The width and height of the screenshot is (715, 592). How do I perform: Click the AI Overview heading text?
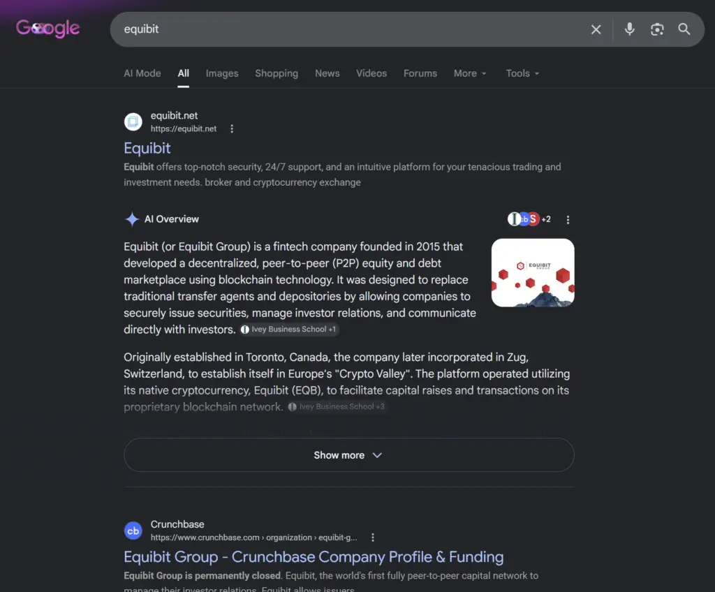tap(172, 219)
